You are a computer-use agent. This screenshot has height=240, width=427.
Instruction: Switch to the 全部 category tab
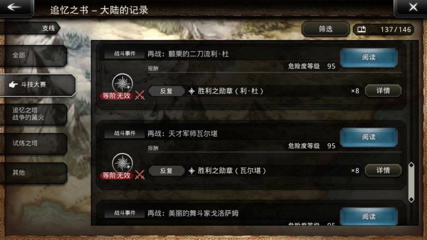(x=33, y=55)
